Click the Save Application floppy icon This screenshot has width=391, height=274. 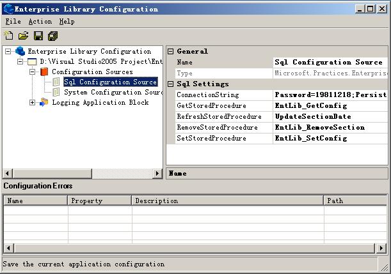click(38, 36)
